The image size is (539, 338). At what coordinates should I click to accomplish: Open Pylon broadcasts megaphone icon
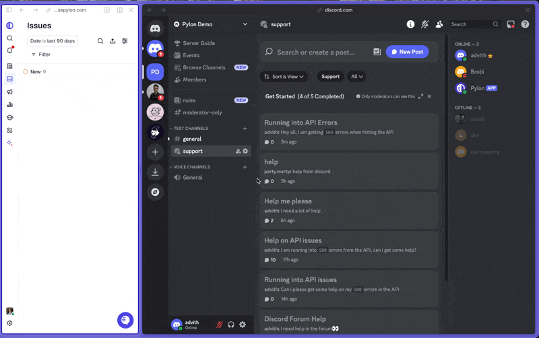(x=9, y=92)
